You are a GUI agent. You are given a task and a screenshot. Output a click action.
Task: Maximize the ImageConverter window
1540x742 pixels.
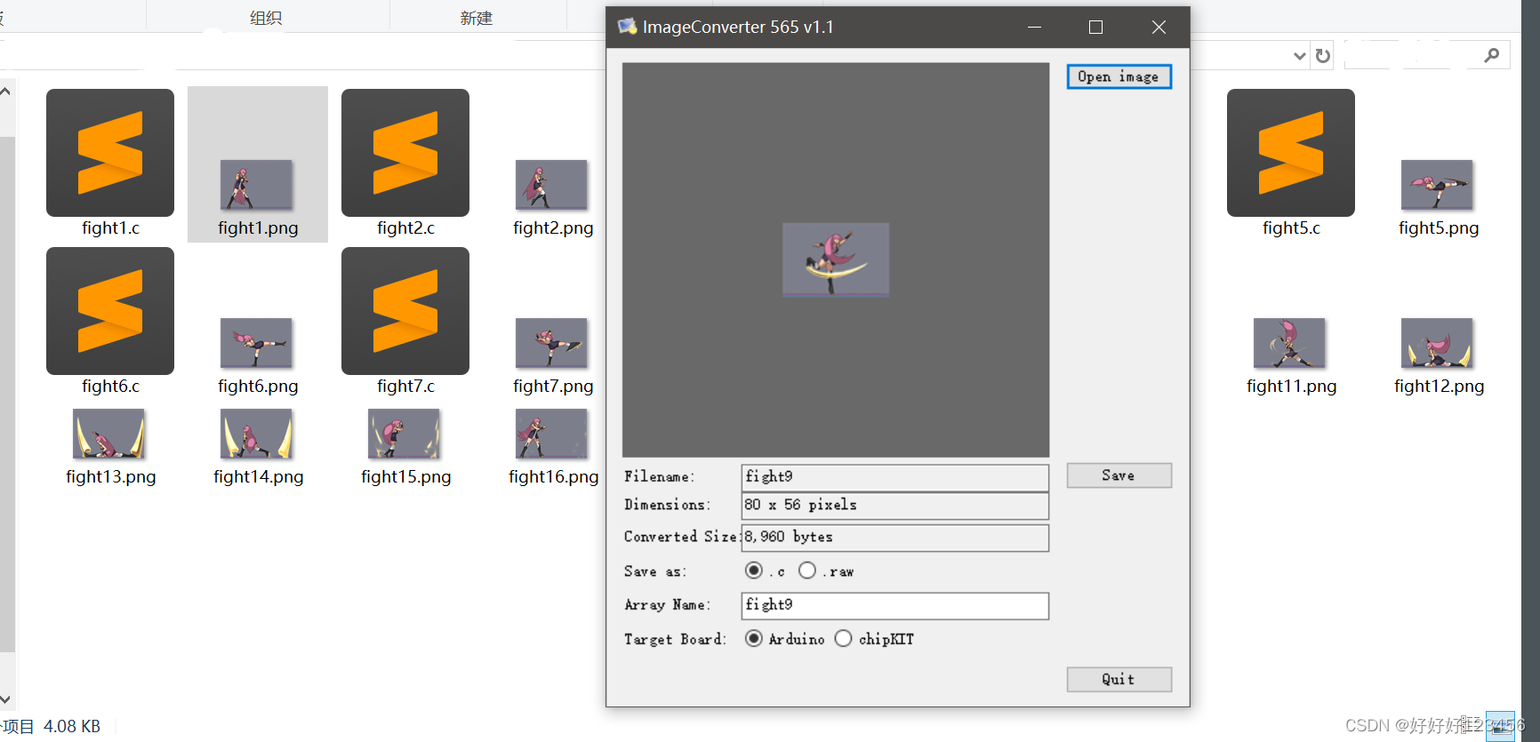click(x=1095, y=28)
